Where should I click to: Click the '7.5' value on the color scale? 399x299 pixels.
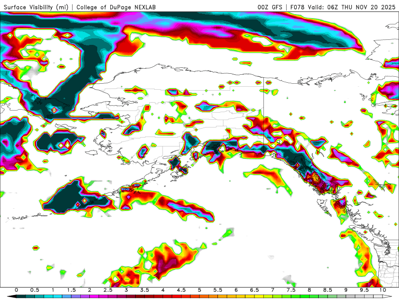point(291,290)
